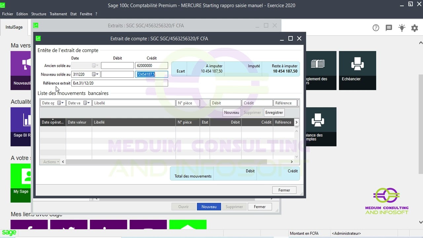Click the movements list horizontal scrollbar
The image size is (423, 238).
coord(166,162)
